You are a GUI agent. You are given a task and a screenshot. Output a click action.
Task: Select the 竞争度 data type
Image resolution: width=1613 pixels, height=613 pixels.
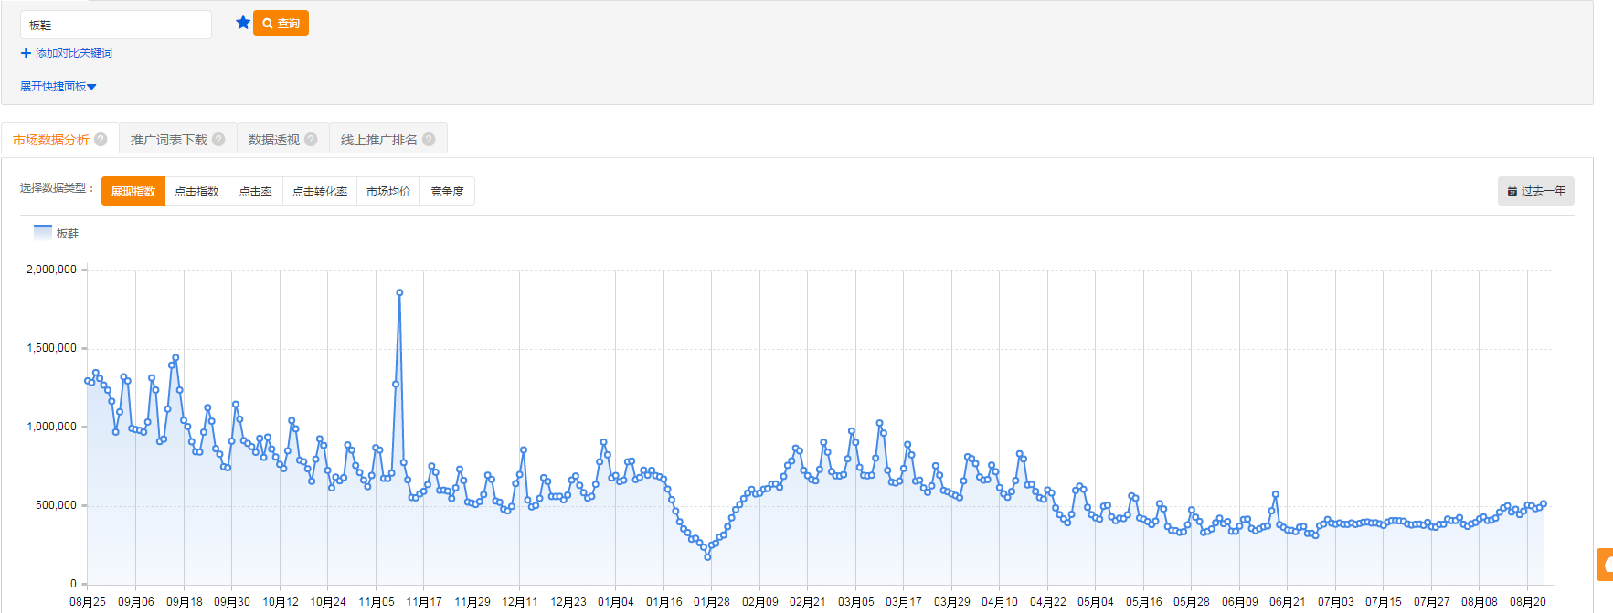pyautogui.click(x=447, y=191)
